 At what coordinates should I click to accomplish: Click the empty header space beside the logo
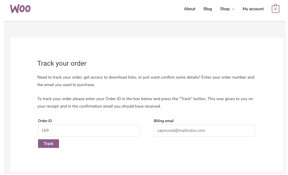pos(104,9)
